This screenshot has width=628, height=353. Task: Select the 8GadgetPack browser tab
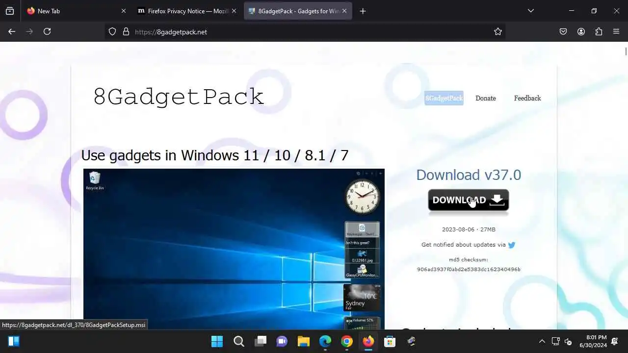(x=298, y=11)
